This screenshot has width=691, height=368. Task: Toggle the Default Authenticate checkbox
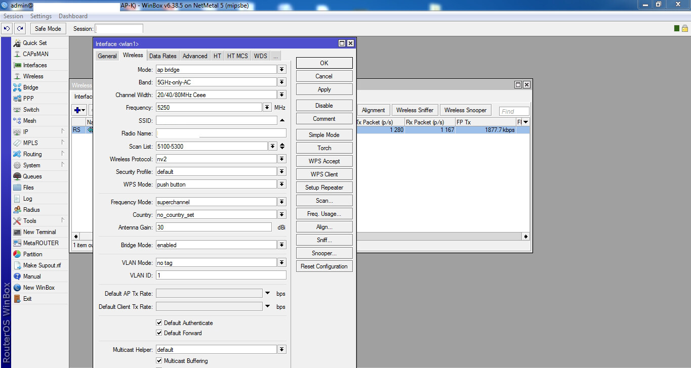(x=159, y=323)
